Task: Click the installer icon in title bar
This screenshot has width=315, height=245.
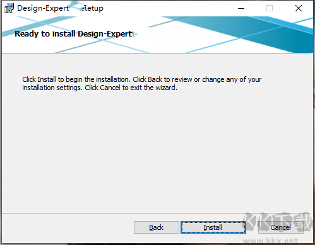Action: coord(9,8)
